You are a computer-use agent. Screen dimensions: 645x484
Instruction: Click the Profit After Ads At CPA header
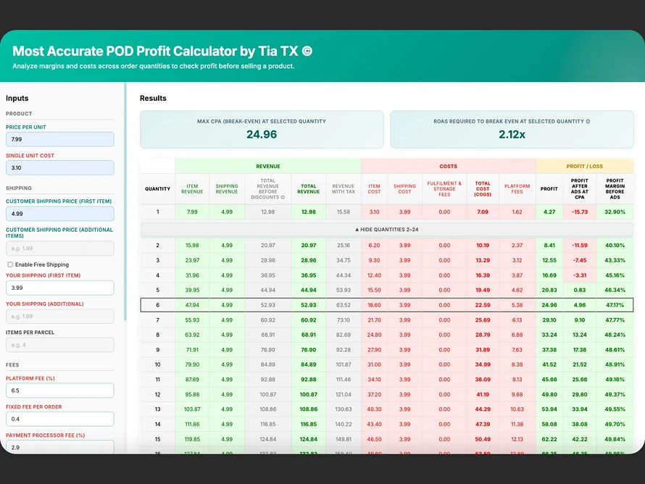[x=580, y=189]
